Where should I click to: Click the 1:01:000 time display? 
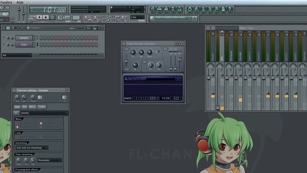tap(48, 10)
